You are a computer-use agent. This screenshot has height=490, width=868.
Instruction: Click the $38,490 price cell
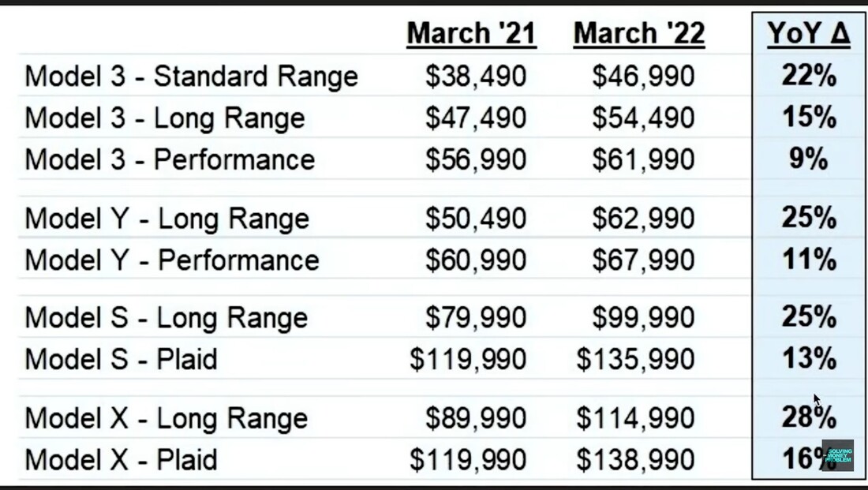coord(476,77)
